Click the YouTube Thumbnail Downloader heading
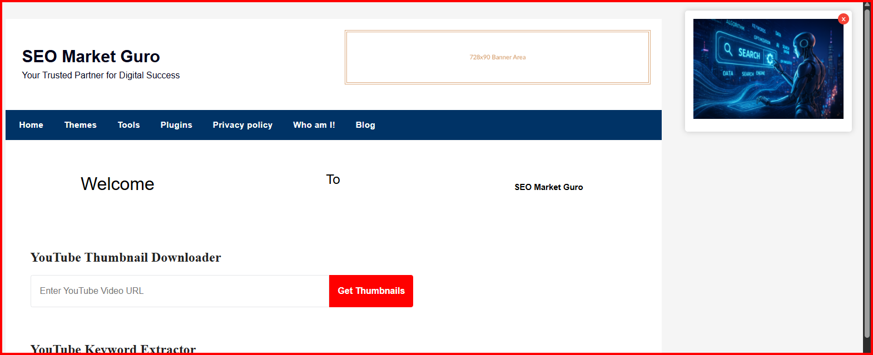873x355 pixels. click(126, 257)
